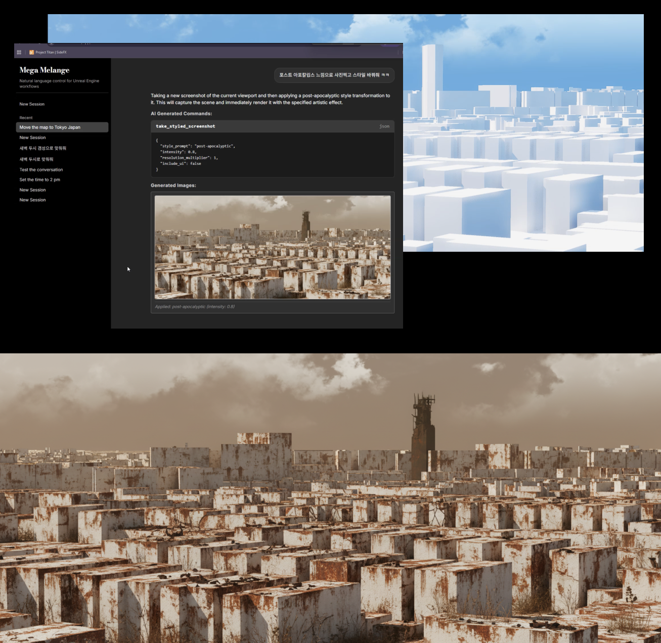Click the Recent sessions section label
Image resolution: width=661 pixels, height=643 pixels.
point(26,117)
